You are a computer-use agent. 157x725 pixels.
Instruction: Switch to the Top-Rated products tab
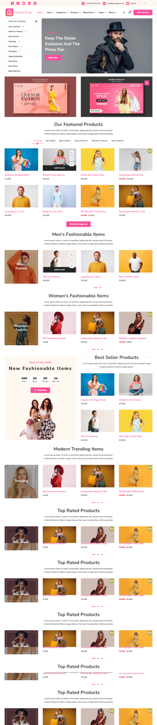point(50,141)
